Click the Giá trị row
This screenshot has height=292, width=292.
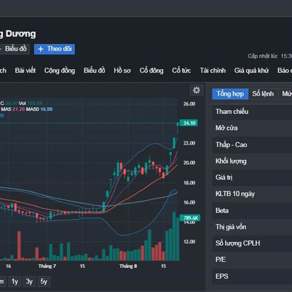coord(252,178)
